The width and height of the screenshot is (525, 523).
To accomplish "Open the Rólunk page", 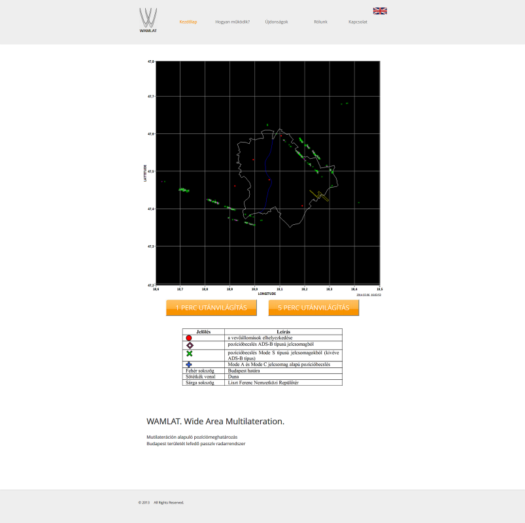I will (321, 22).
